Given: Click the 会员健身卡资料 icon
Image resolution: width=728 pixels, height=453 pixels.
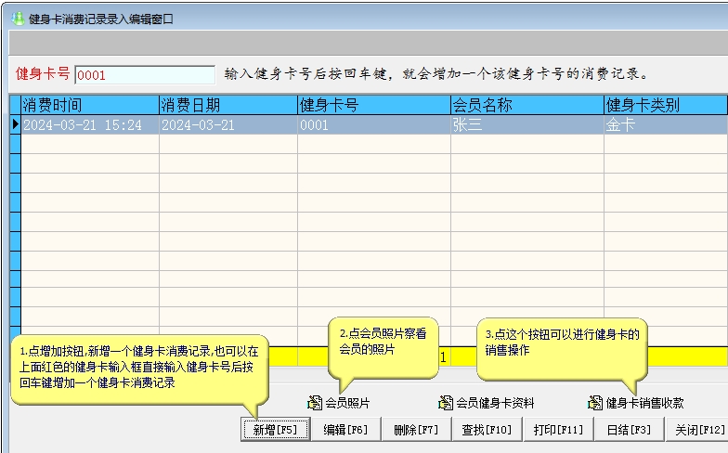Looking at the screenshot, I should click(x=446, y=403).
